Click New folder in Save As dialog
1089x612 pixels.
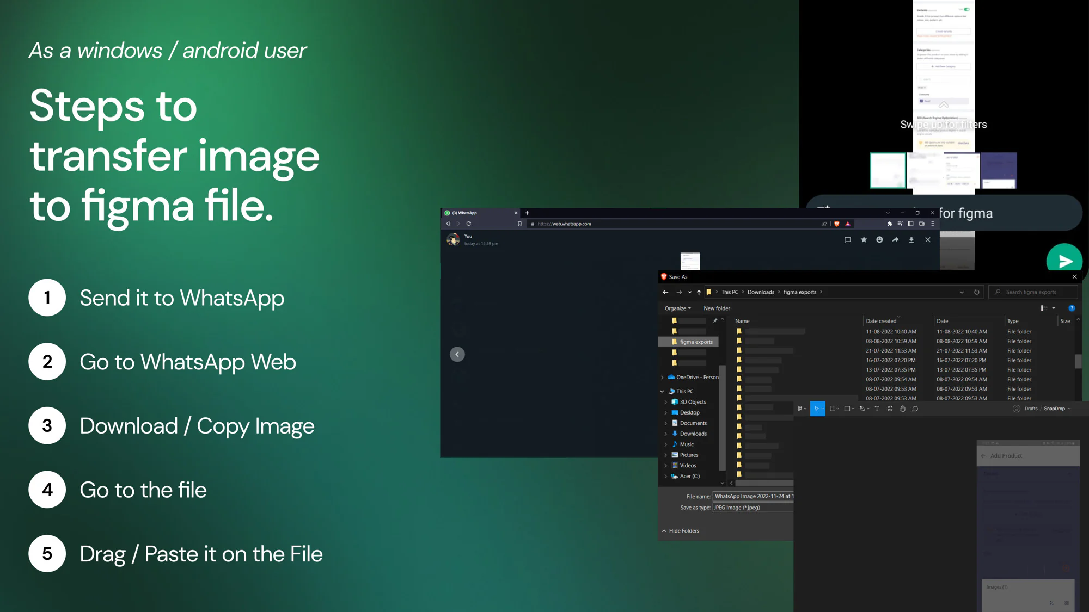[x=717, y=308]
